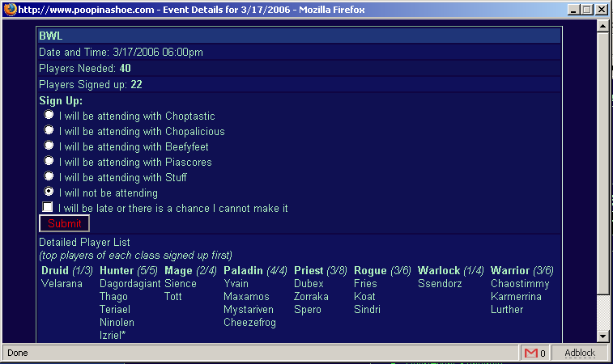613x364 pixels.
Task: Click player name Cheezefrog
Action: click(249, 323)
